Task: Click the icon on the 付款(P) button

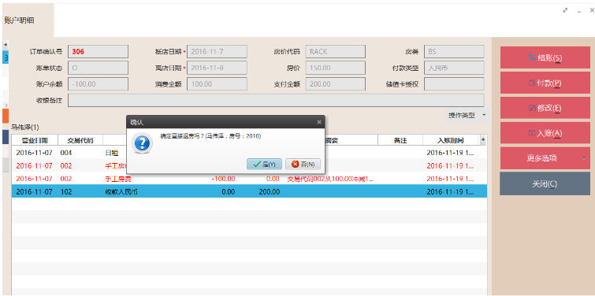Action: pyautogui.click(x=532, y=83)
